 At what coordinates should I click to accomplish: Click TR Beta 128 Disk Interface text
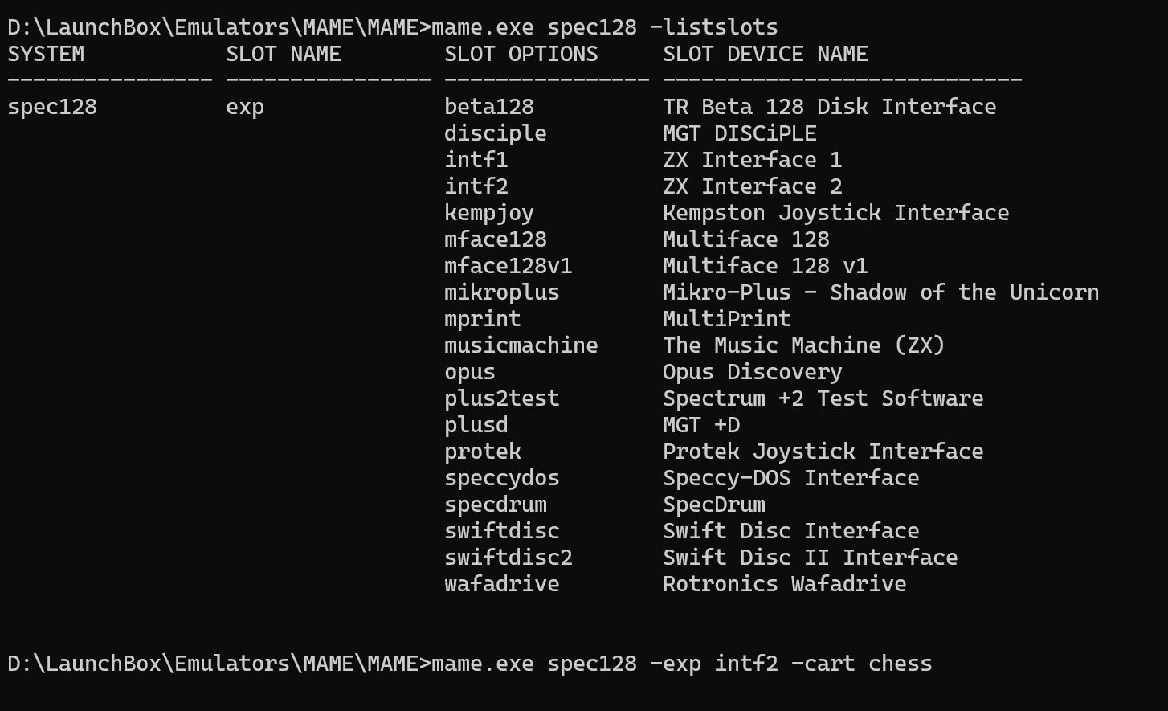point(830,107)
